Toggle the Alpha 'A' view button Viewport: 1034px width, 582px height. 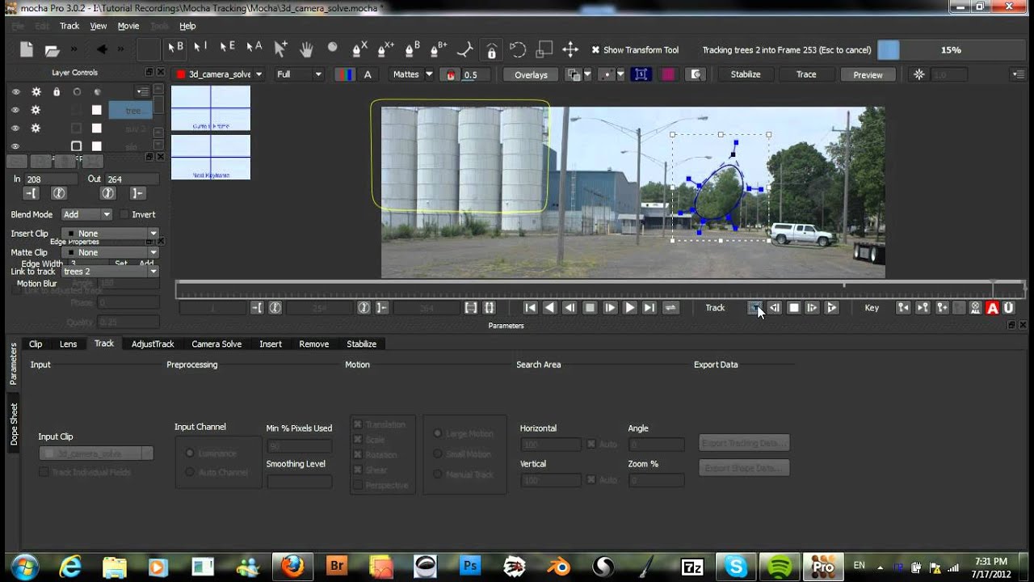click(x=368, y=74)
